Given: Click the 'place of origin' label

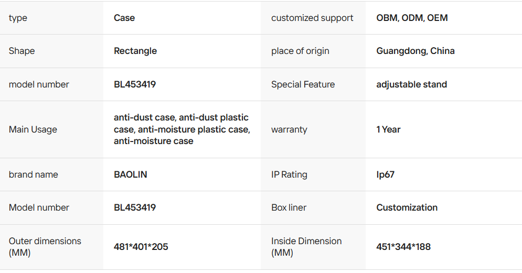Looking at the screenshot, I should (x=300, y=51).
